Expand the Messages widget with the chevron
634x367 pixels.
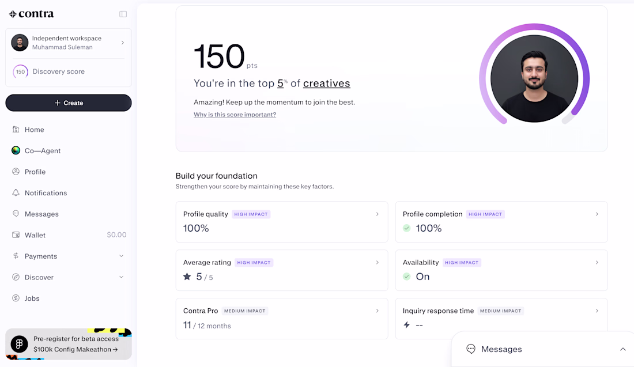[x=622, y=349]
